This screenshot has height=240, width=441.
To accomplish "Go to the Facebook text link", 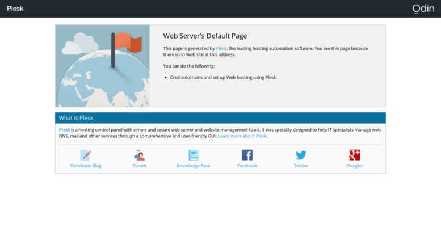I will pyautogui.click(x=247, y=166).
